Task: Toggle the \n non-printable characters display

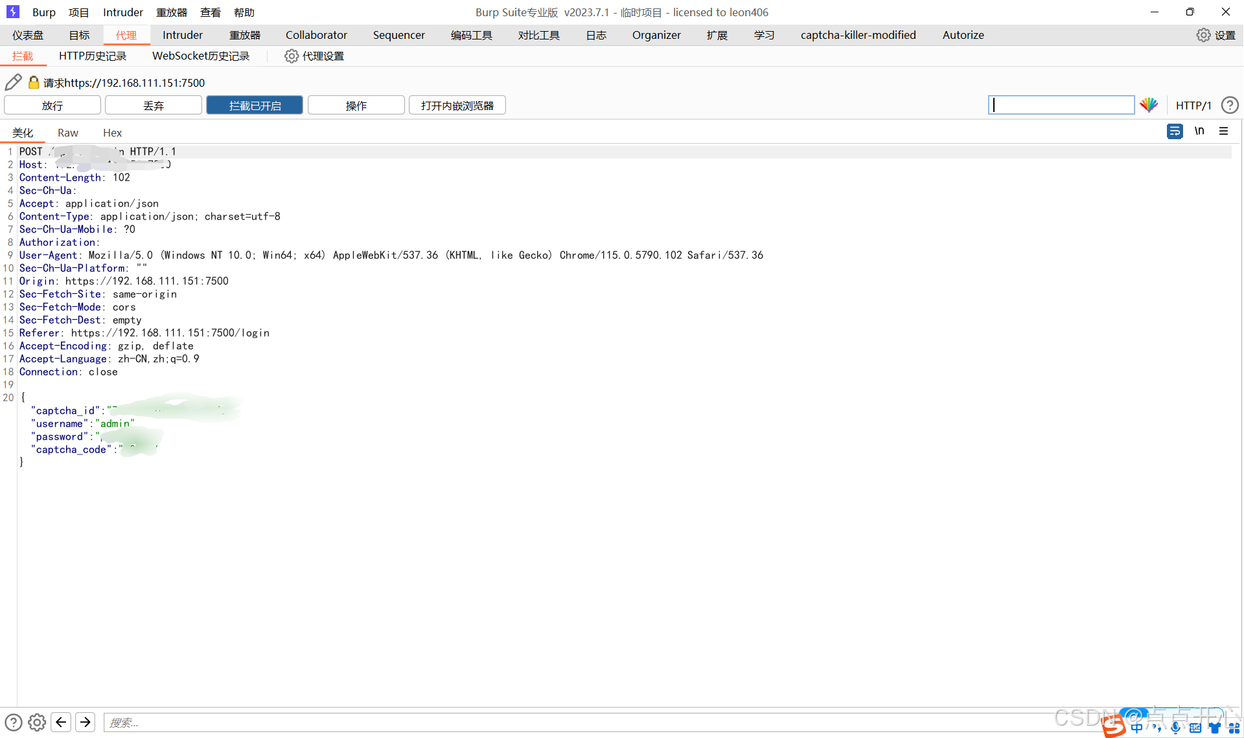Action: pyautogui.click(x=1199, y=131)
